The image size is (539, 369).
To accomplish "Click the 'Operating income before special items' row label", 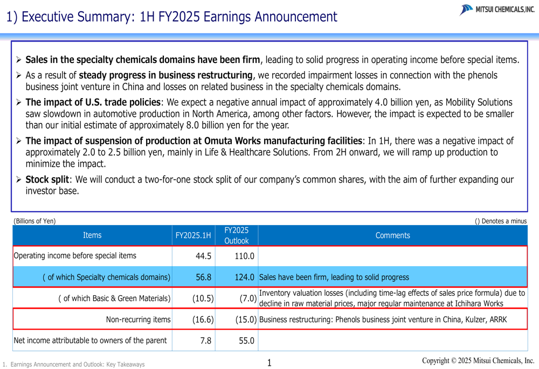I will (75, 256).
